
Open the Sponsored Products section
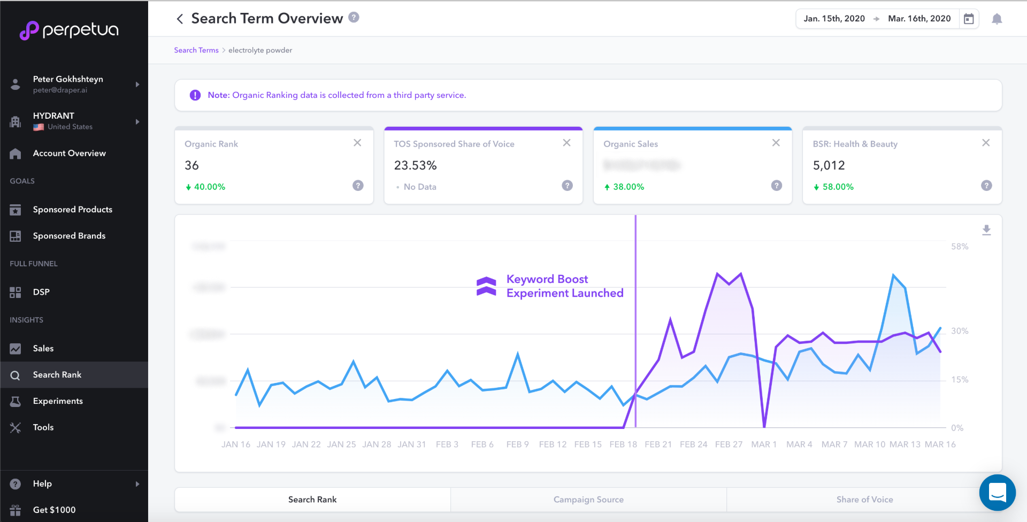pos(72,209)
